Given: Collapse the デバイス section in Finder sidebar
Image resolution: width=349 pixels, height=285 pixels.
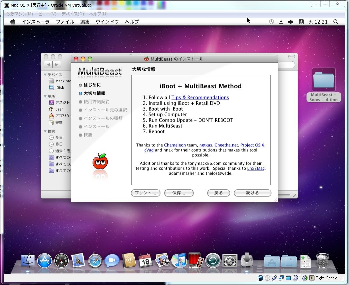Looking at the screenshot, I should click(45, 75).
